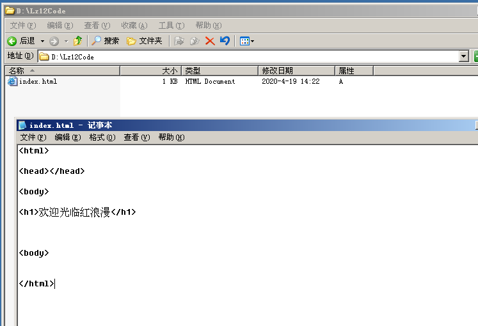
Task: Go up one folder level icon
Action: [77, 41]
